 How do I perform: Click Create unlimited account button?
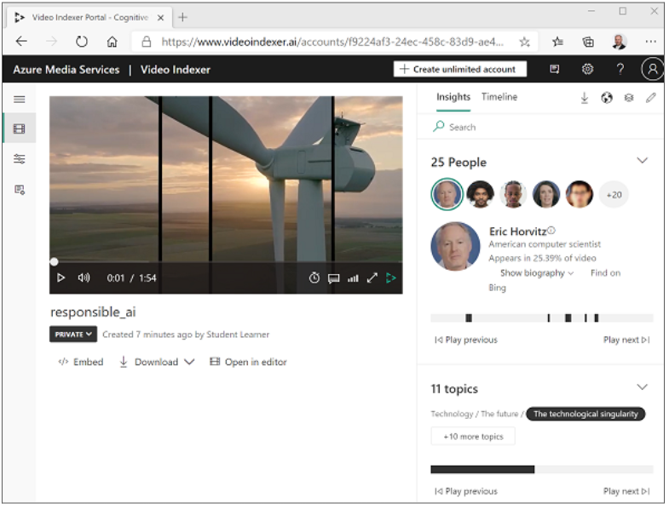pyautogui.click(x=462, y=70)
